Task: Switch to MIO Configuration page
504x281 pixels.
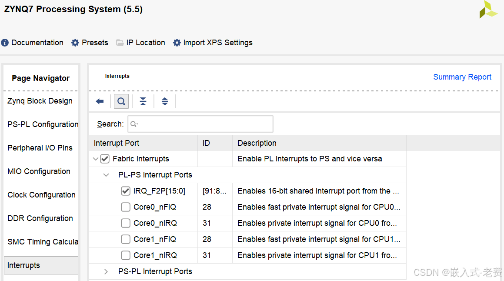Action: 39,171
